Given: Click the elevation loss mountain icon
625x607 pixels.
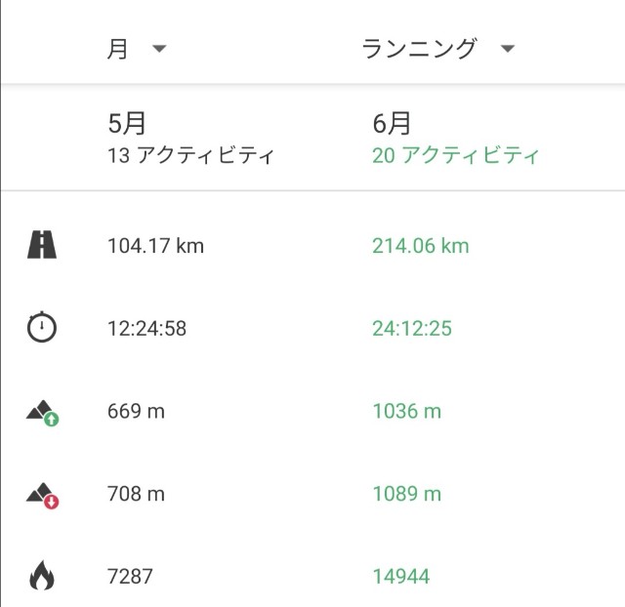Looking at the screenshot, I should pyautogui.click(x=43, y=496).
